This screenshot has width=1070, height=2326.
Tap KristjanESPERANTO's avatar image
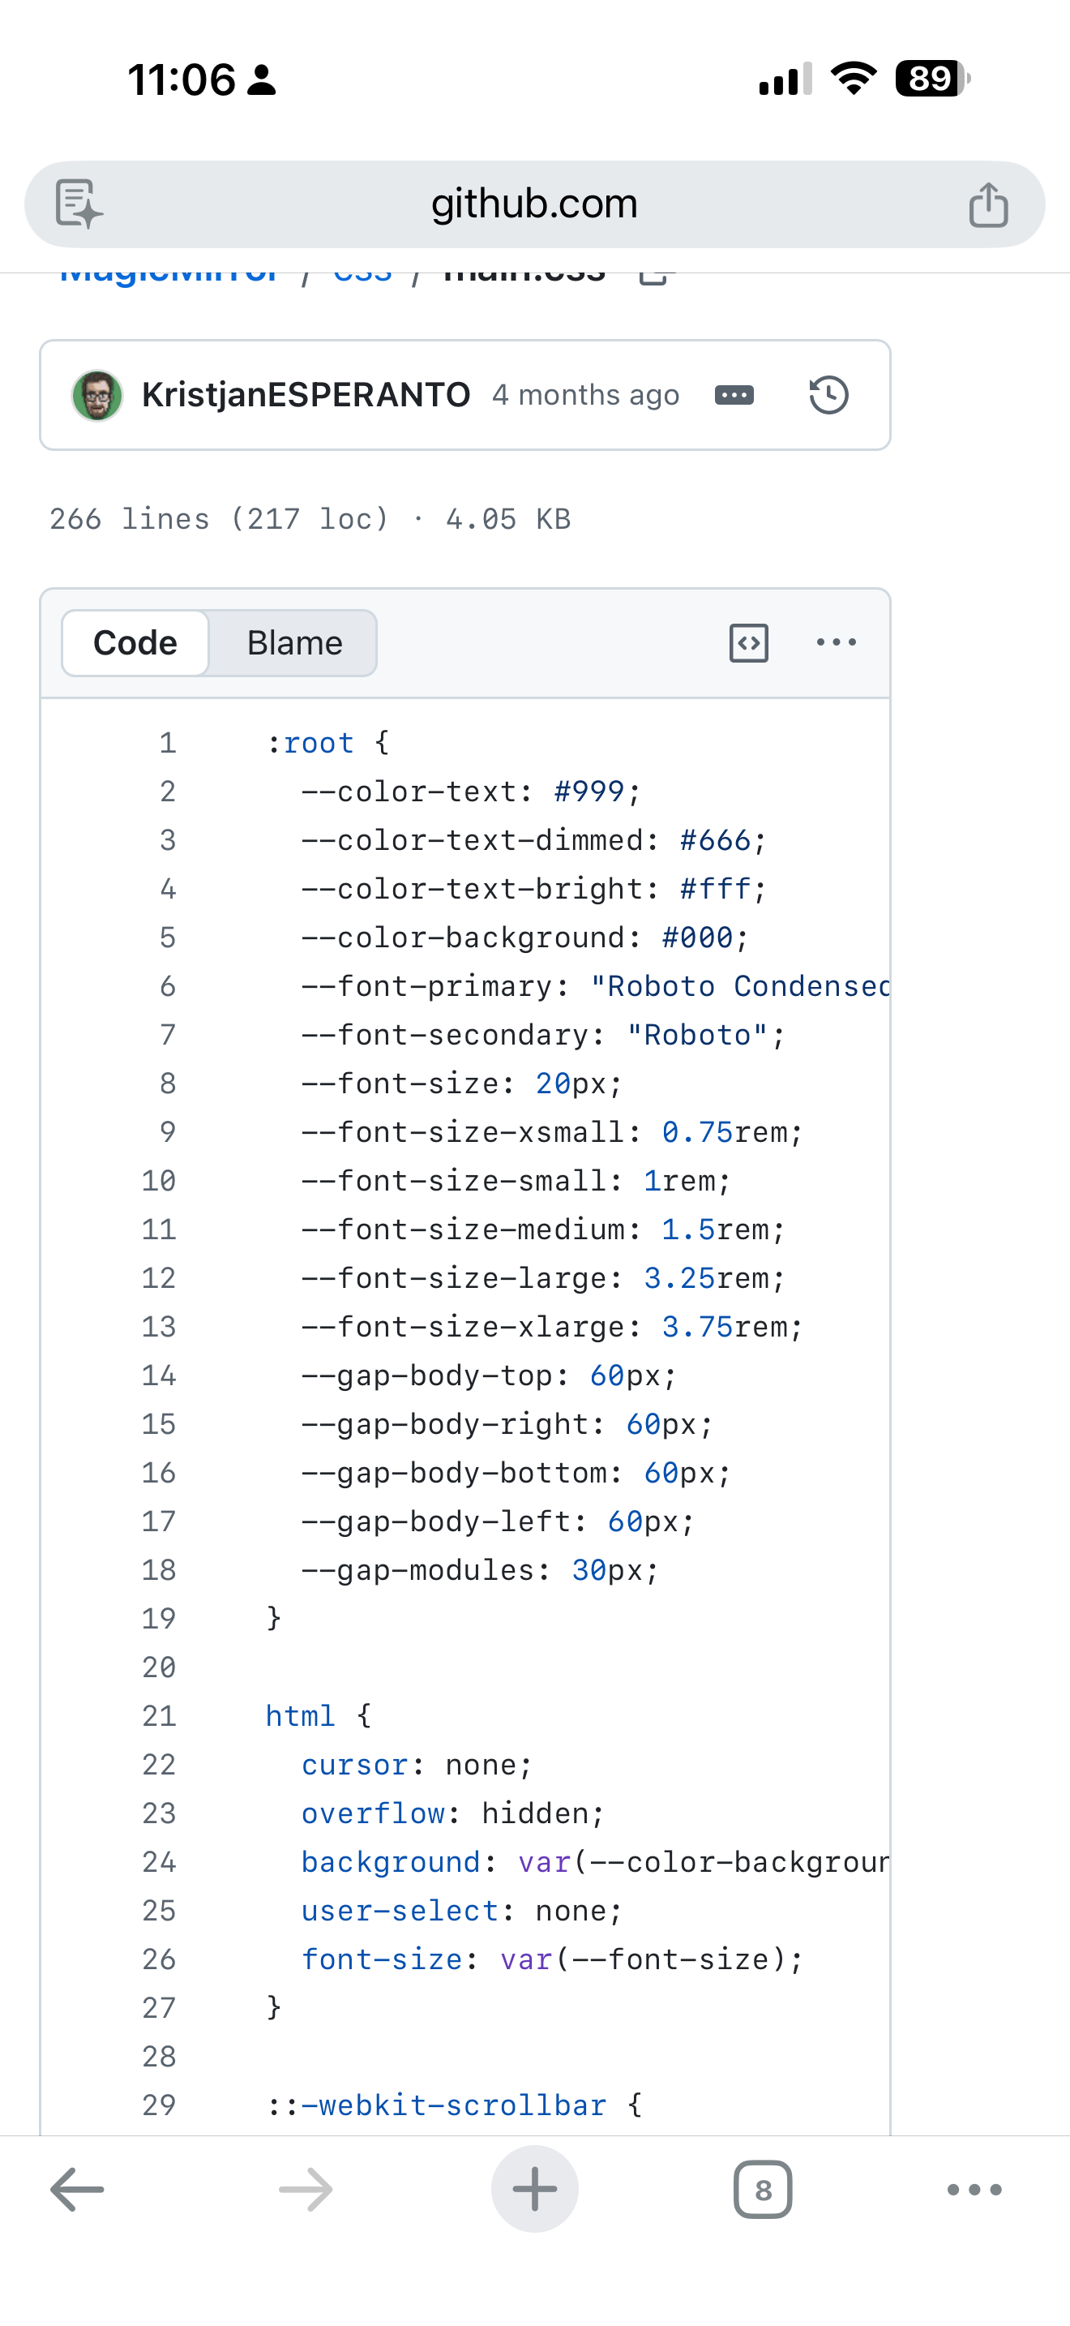pos(97,396)
